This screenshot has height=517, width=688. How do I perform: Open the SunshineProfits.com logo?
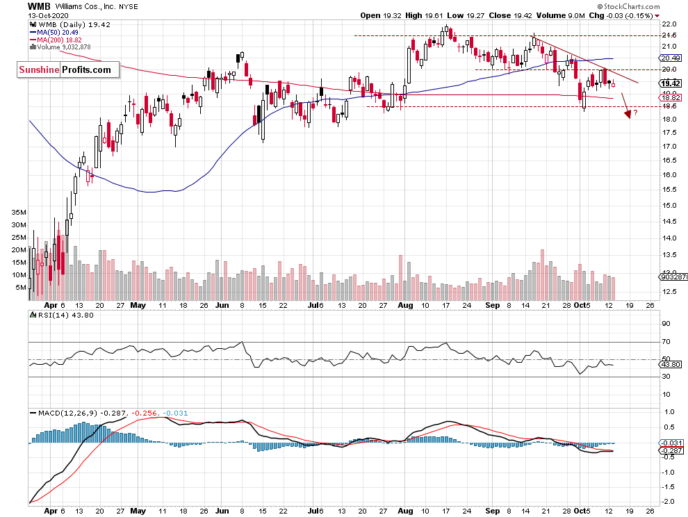coord(68,69)
